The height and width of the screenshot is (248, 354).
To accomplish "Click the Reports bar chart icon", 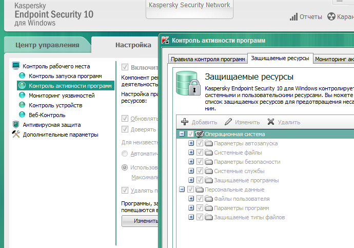I will coord(293,17).
